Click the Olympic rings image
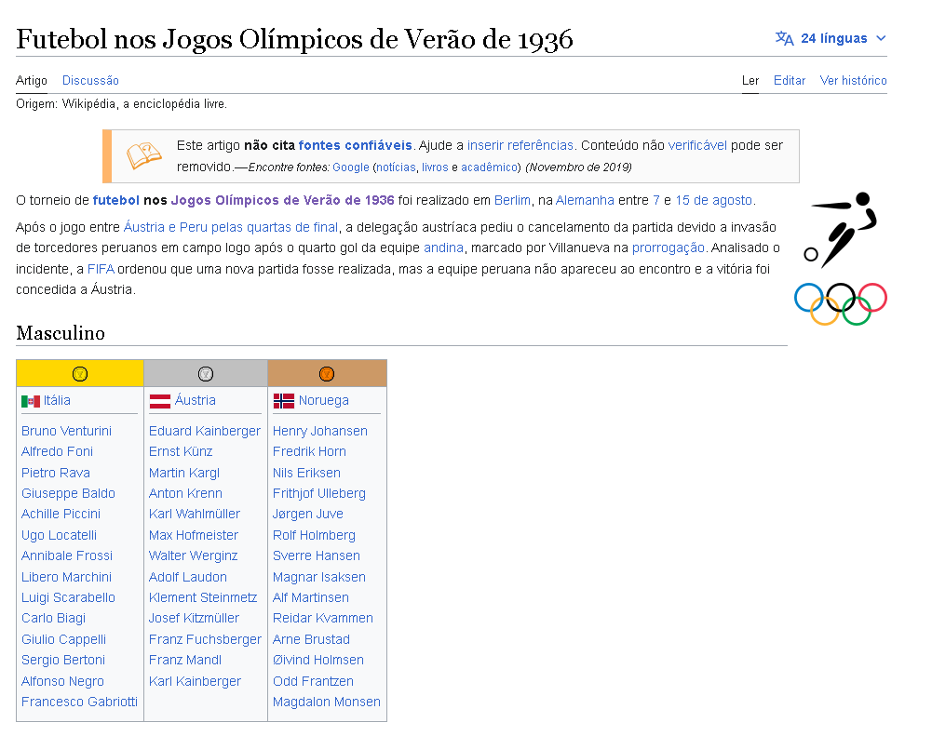Image resolution: width=932 pixels, height=736 pixels. point(840,303)
